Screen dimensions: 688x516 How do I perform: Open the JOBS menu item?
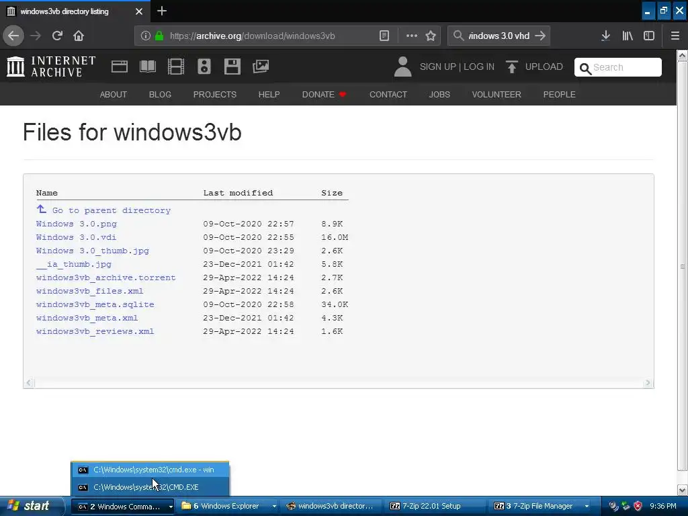[x=439, y=94]
